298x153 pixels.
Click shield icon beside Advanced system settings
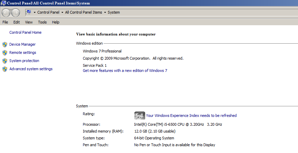pyautogui.click(x=5, y=69)
